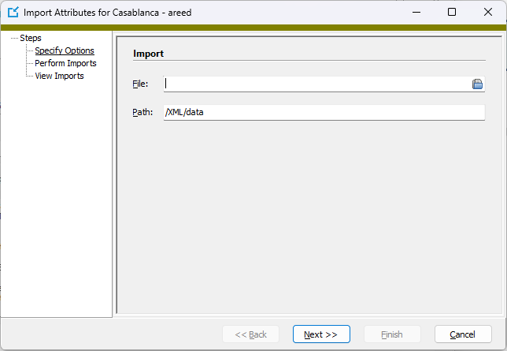Select the Perform Imports step

pyautogui.click(x=65, y=63)
